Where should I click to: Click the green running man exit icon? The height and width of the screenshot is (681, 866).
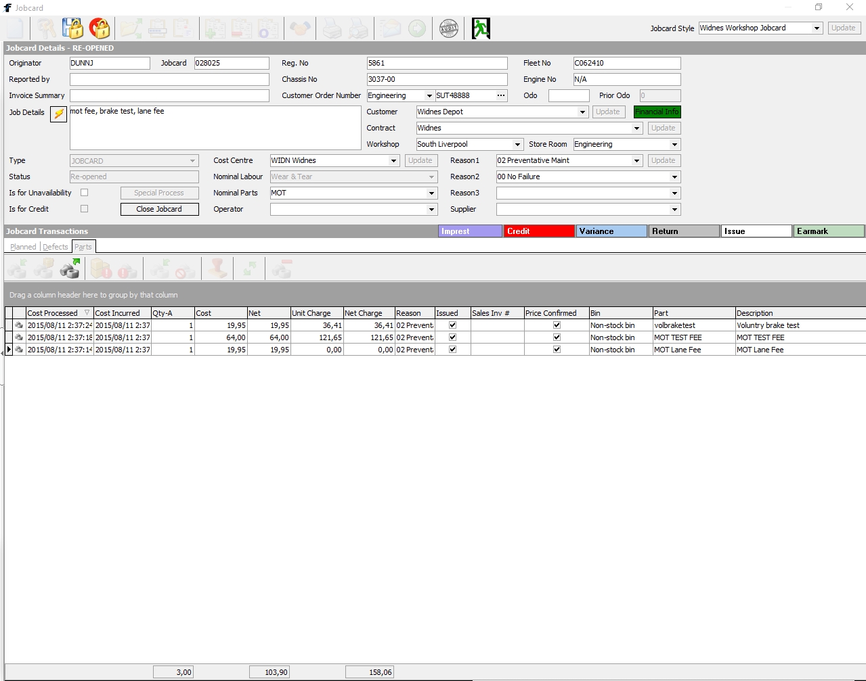point(481,28)
